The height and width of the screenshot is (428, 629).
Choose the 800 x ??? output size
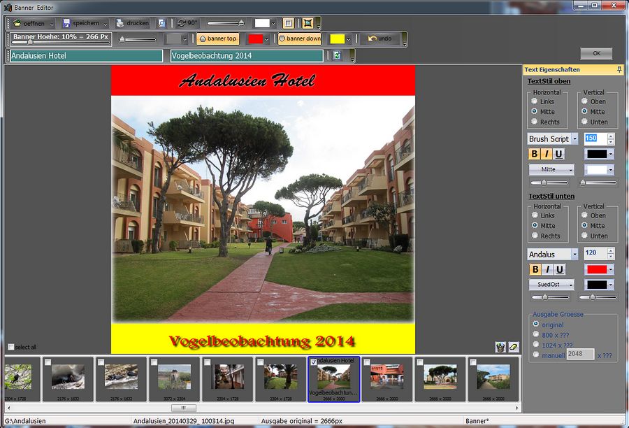click(x=536, y=334)
